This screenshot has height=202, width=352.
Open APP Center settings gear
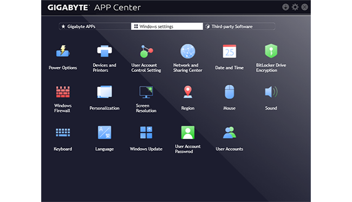pyautogui.click(x=295, y=7)
